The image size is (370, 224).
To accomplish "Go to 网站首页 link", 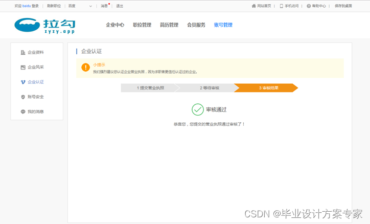I will coord(264,6).
